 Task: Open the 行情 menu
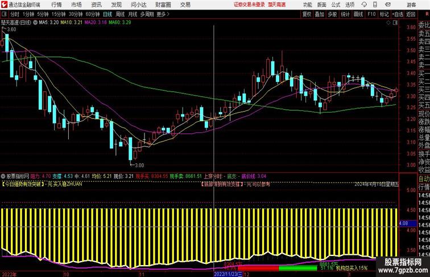[56, 5]
